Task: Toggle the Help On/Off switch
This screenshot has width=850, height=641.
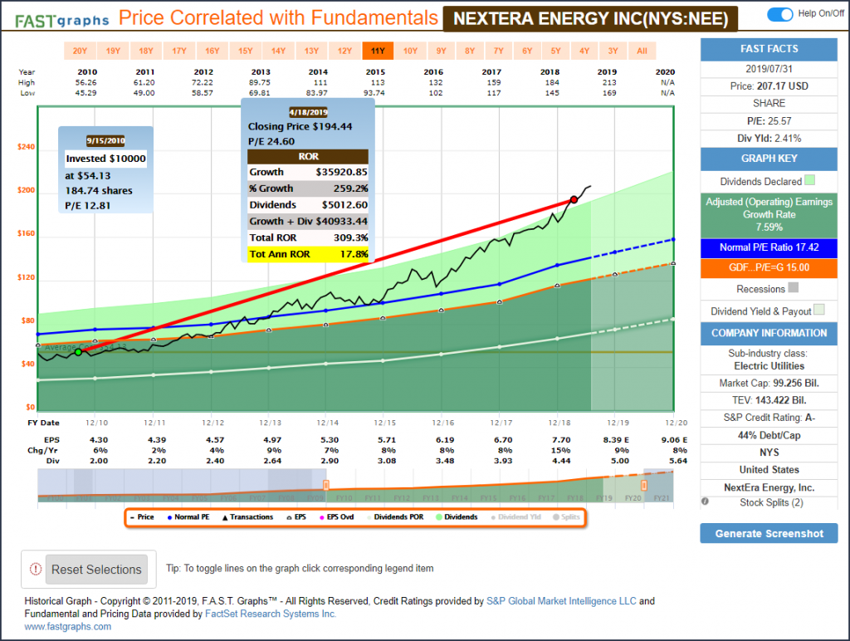Action: click(x=779, y=14)
